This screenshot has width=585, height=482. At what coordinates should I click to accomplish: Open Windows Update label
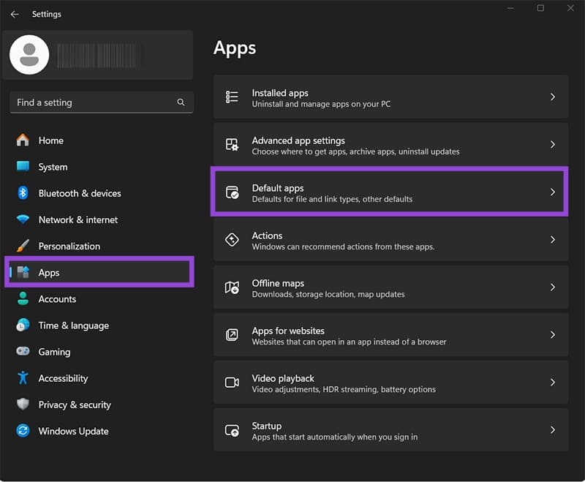pos(74,432)
